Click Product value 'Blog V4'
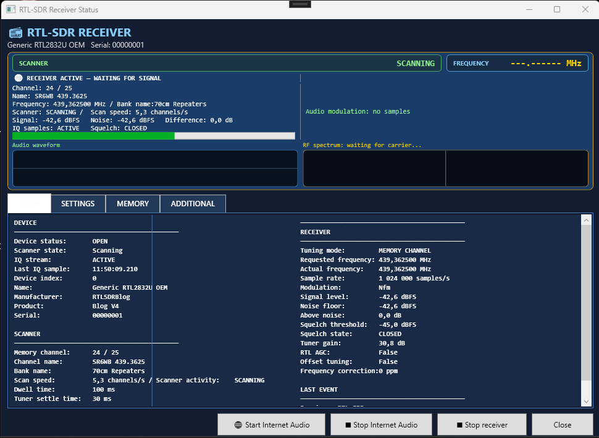 (106, 306)
